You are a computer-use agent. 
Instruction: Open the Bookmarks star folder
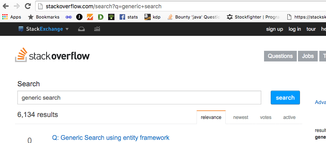click(44, 17)
